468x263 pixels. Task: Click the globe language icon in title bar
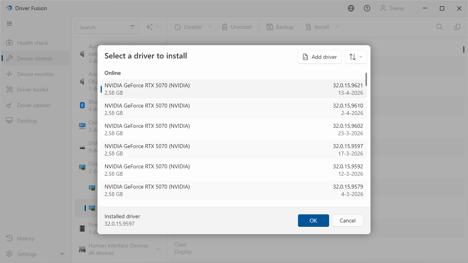(x=351, y=8)
